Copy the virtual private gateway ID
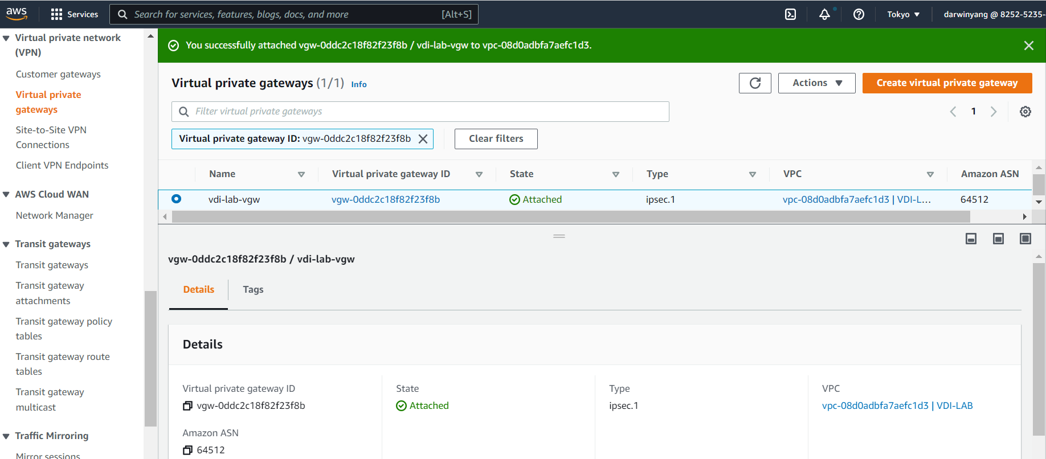1046x459 pixels. [x=187, y=406]
